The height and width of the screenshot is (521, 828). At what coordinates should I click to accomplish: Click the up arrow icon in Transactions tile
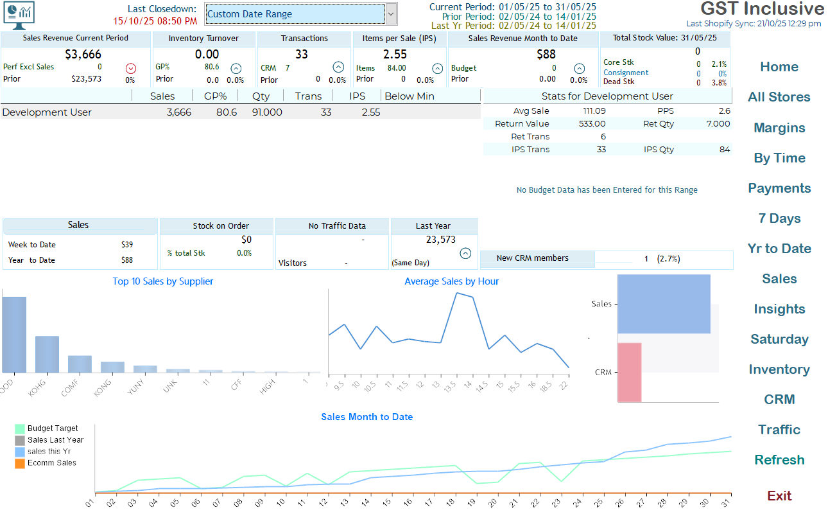point(338,67)
